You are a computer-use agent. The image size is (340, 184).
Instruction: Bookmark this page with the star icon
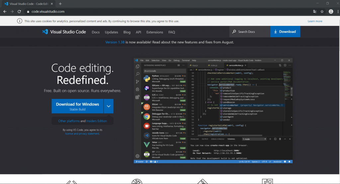pyautogui.click(x=322, y=12)
